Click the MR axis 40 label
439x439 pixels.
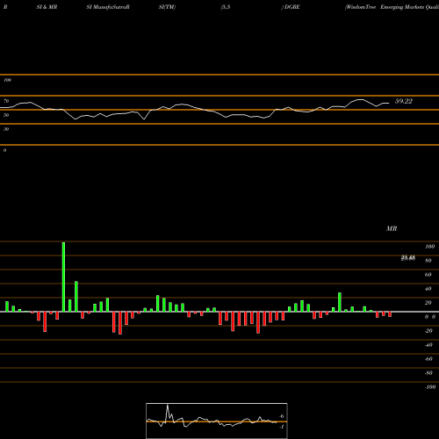428,289
